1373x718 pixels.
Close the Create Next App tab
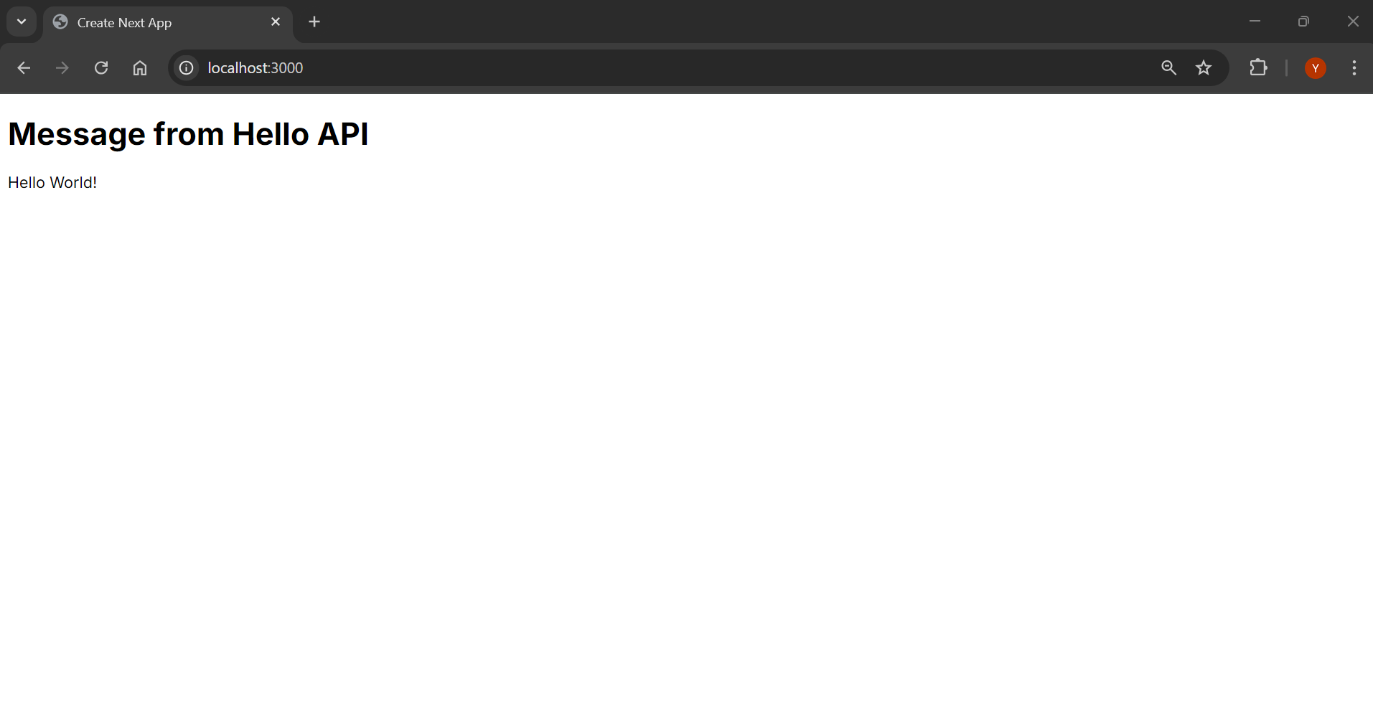pos(276,22)
